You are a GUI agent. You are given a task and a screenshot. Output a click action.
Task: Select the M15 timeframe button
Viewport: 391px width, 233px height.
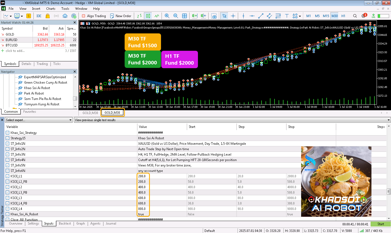pyautogui.click(x=326, y=16)
